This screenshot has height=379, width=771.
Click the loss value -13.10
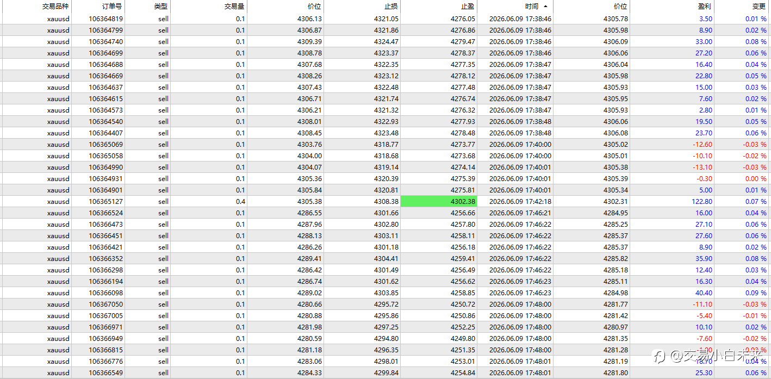point(702,167)
